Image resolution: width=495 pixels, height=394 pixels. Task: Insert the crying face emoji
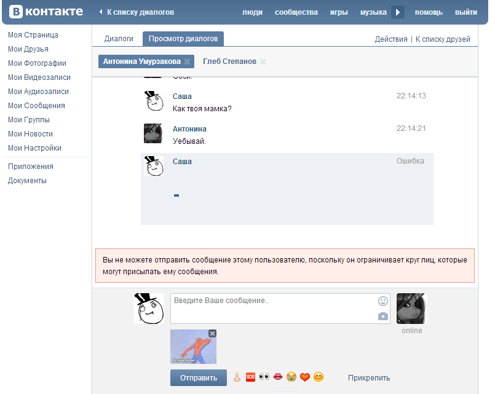point(291,377)
